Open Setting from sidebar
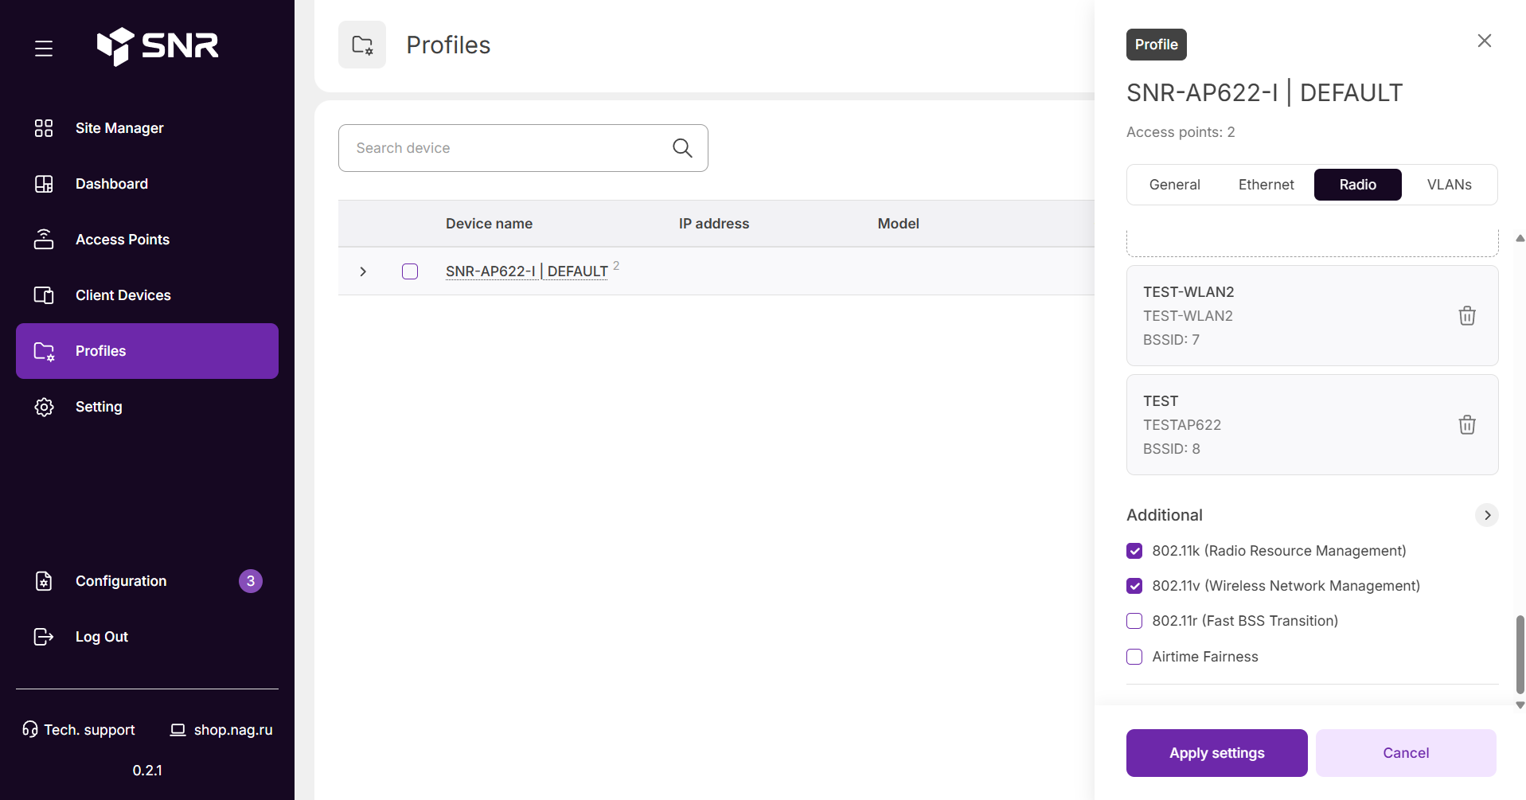Screen dimensions: 1526x800 click(x=147, y=407)
